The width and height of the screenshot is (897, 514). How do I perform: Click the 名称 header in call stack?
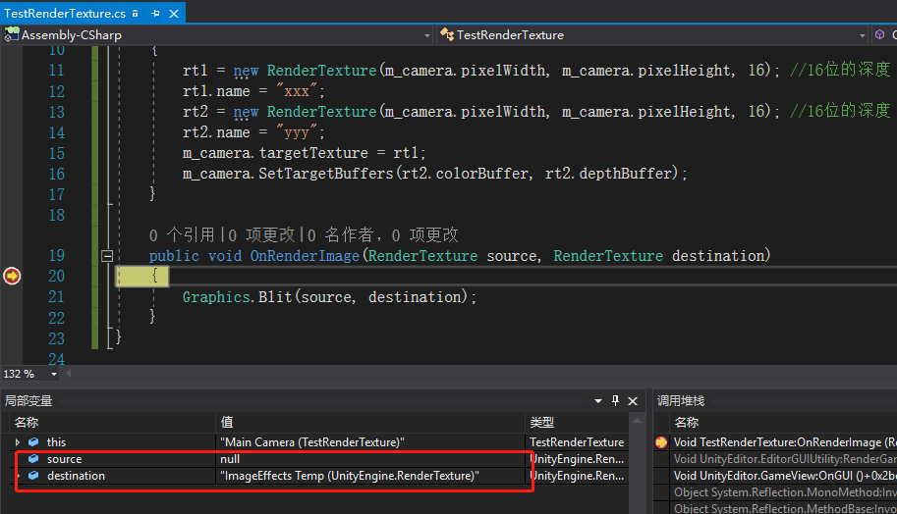tap(687, 423)
